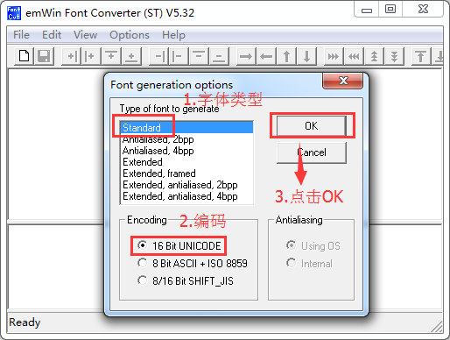Click the New file toolbar icon

pyautogui.click(x=24, y=56)
